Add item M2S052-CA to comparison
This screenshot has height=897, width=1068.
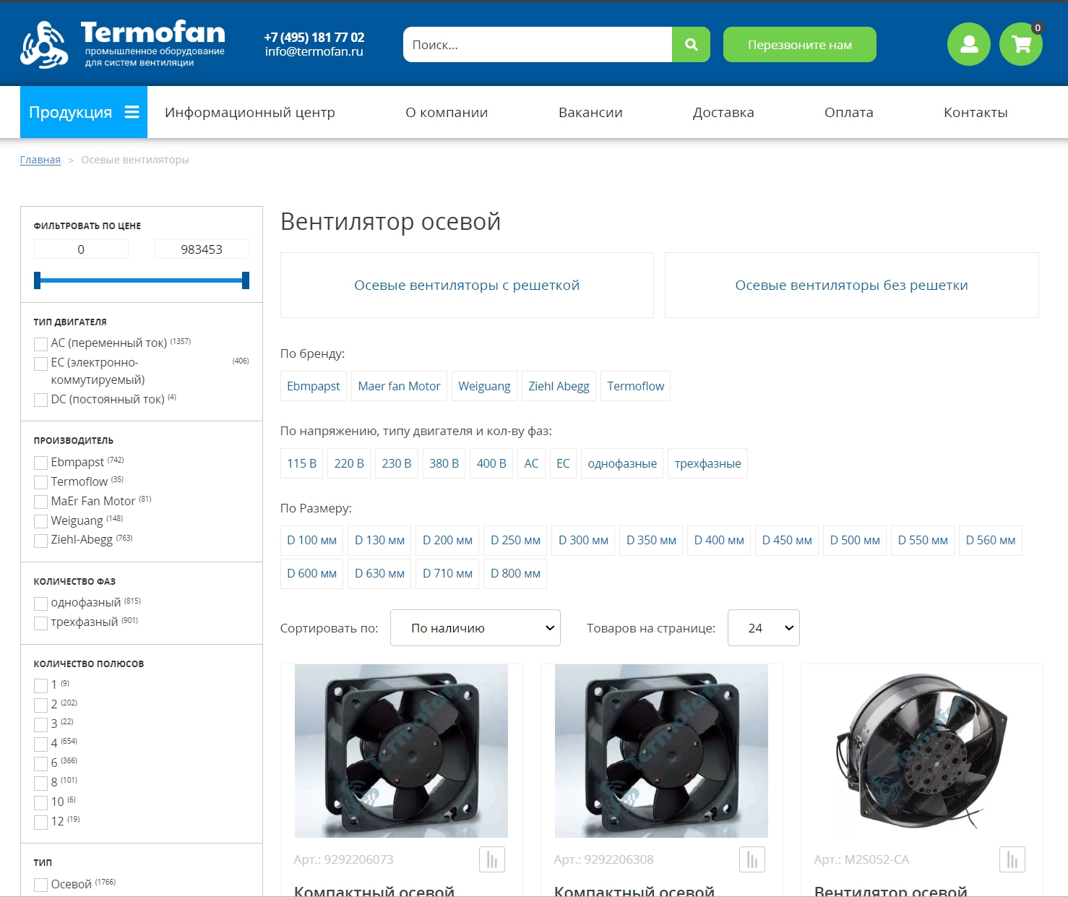click(x=1012, y=859)
